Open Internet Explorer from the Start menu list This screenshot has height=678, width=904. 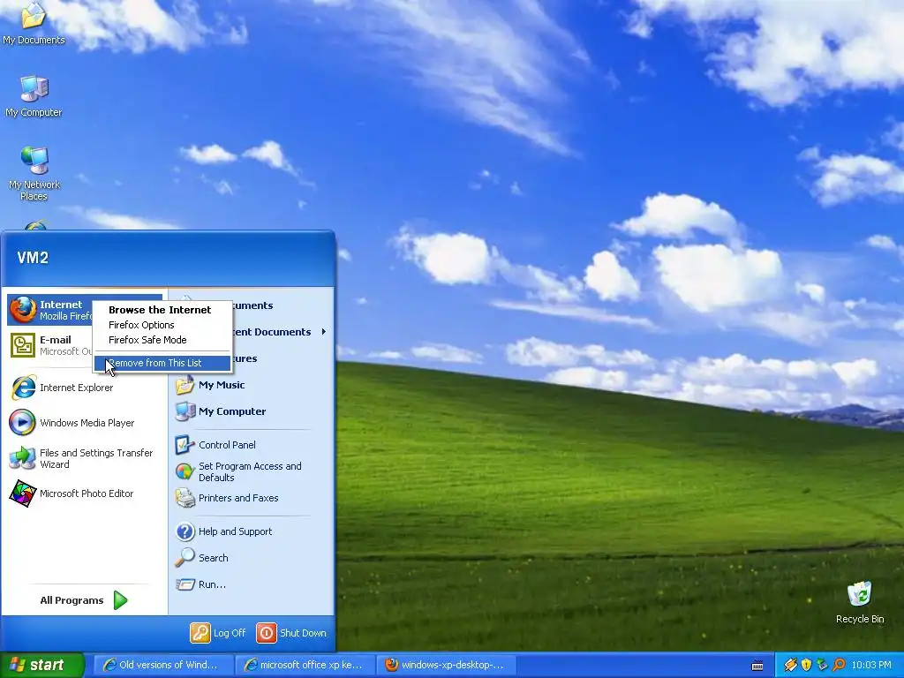(x=85, y=388)
